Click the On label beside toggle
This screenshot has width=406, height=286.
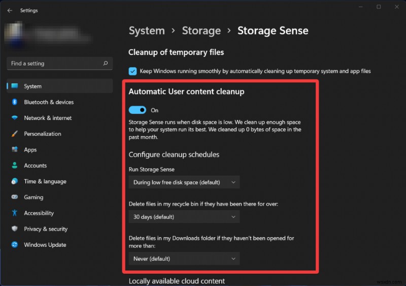(155, 110)
